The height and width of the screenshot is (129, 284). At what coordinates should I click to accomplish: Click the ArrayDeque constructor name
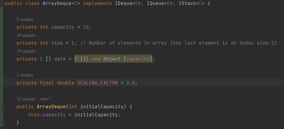[x=51, y=106]
